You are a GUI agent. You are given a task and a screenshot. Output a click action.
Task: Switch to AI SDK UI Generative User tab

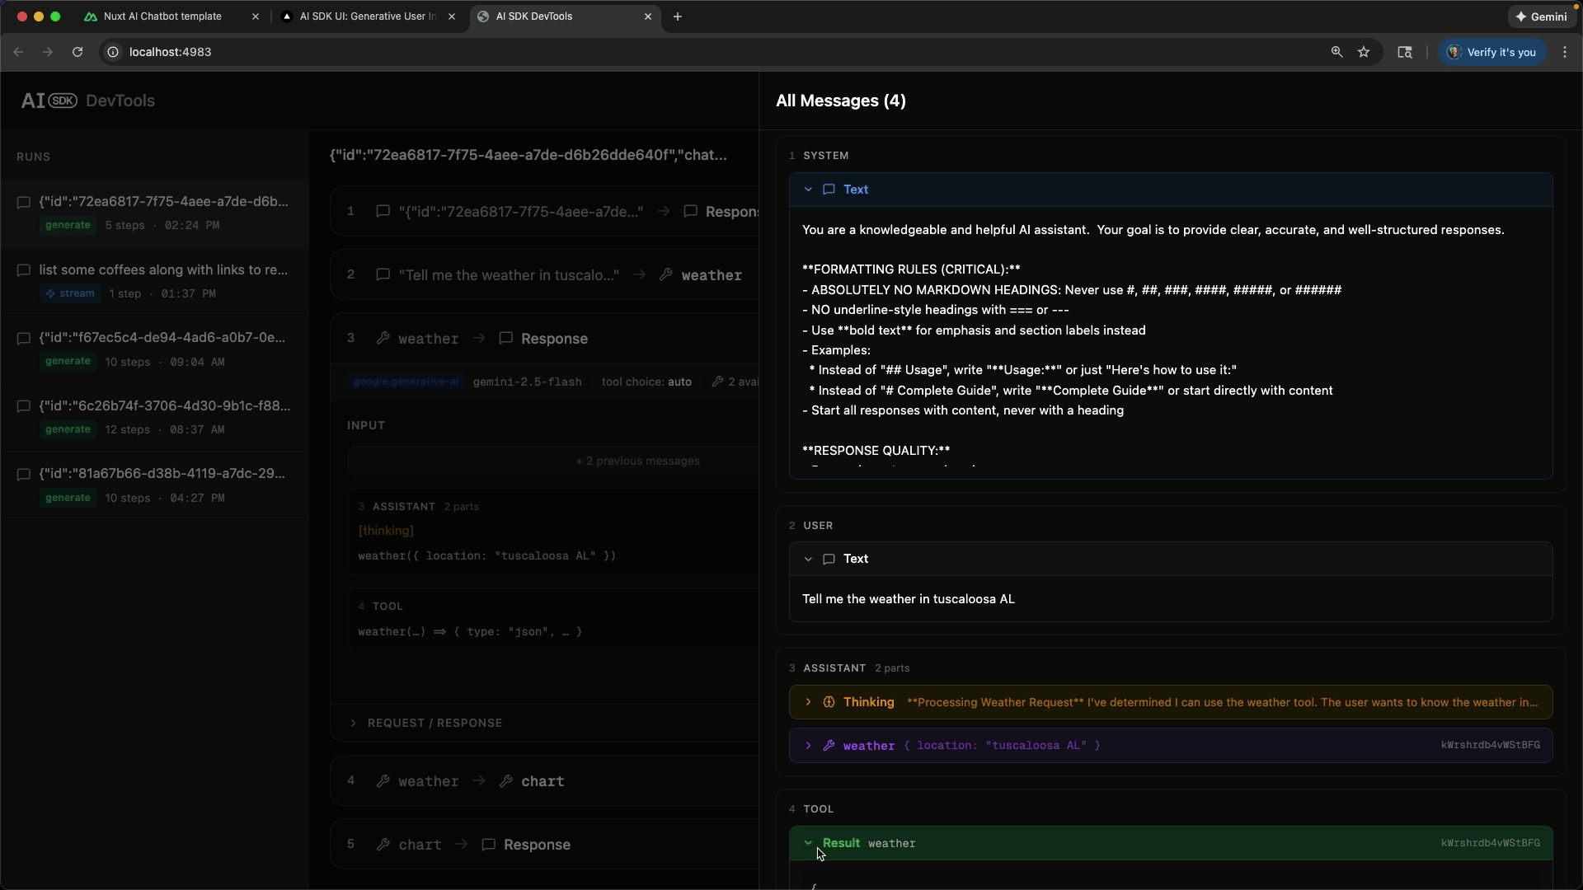368,16
